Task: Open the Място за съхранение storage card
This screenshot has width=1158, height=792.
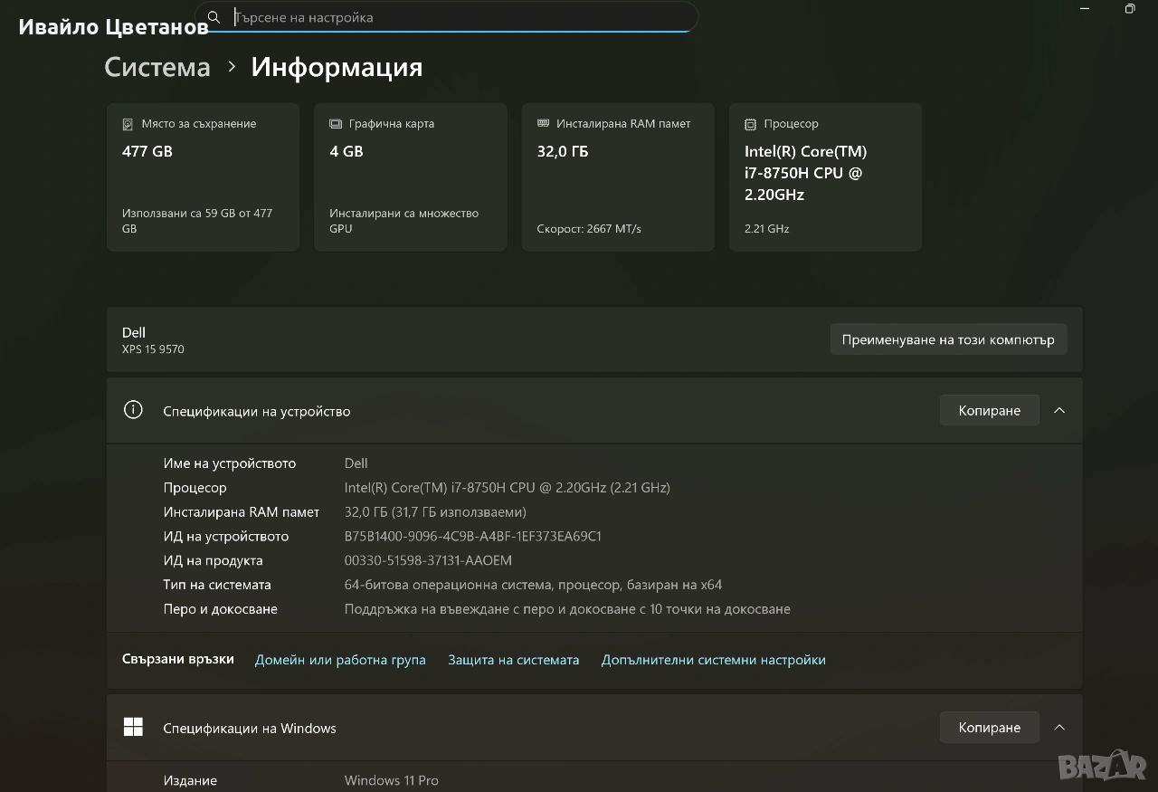Action: click(x=203, y=177)
